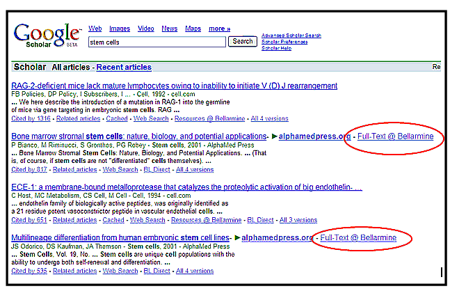
Task: Open All 4 versions under Multilineage result
Action: click(195, 271)
